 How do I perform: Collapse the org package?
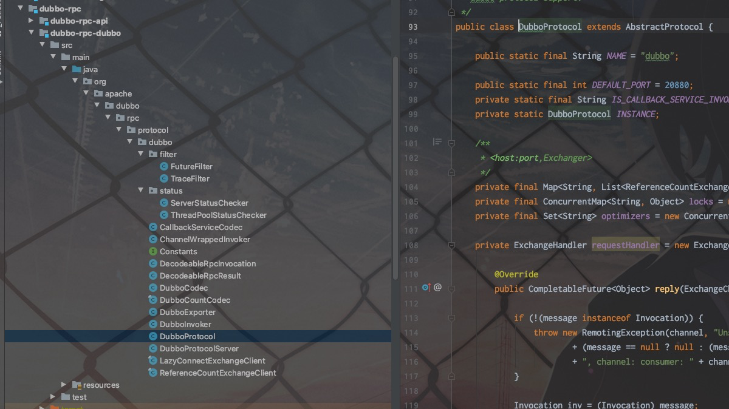click(75, 81)
